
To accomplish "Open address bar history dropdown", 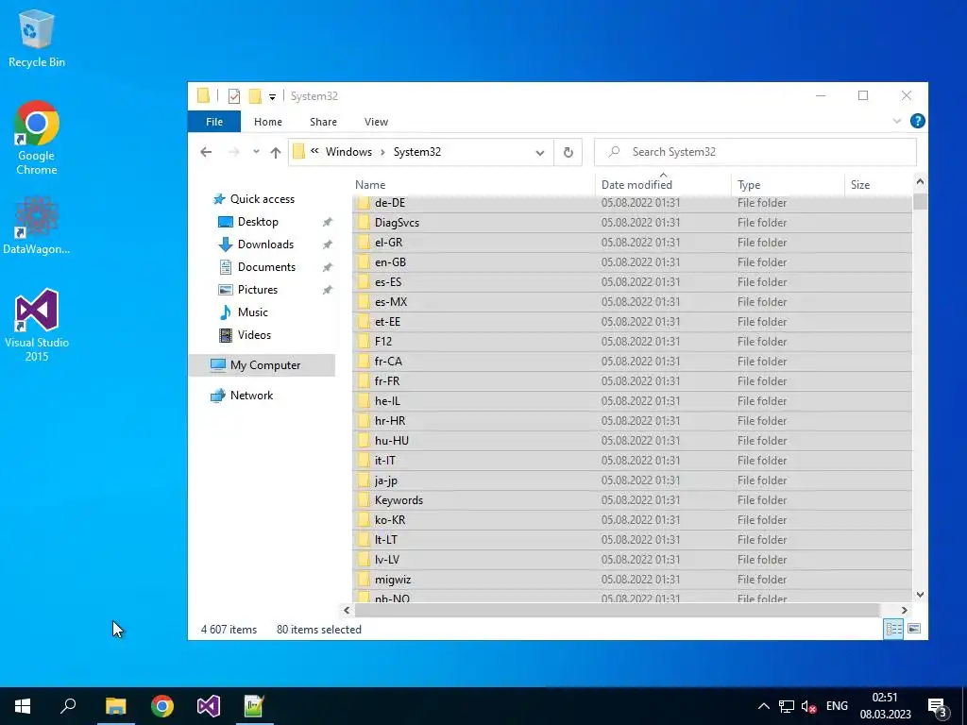I will point(539,152).
